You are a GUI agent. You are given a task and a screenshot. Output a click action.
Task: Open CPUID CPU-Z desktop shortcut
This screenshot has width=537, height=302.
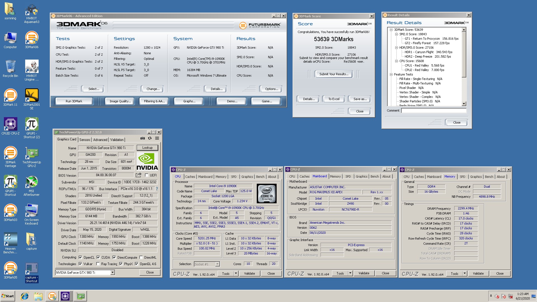click(x=10, y=126)
